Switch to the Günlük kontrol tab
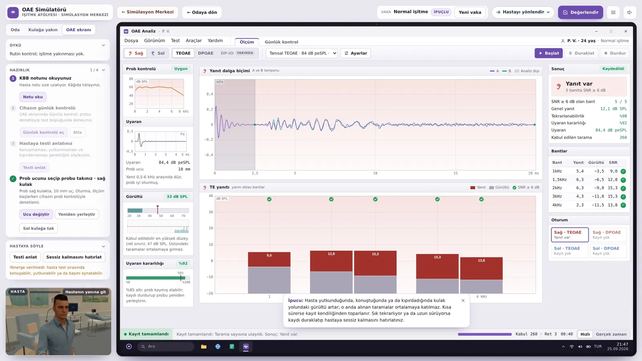 (x=281, y=42)
